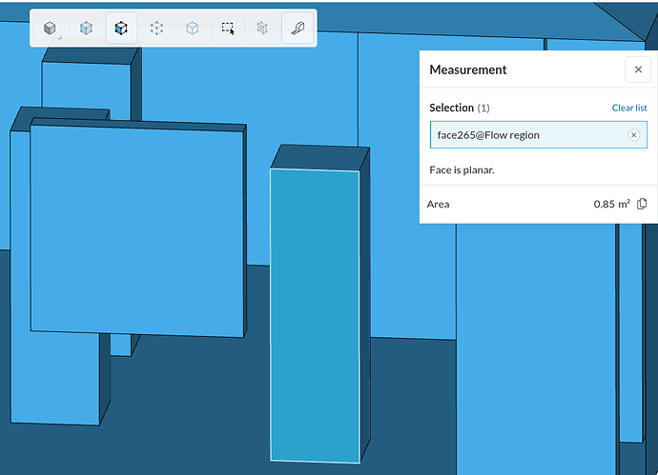Image resolution: width=658 pixels, height=475 pixels.
Task: Click the Clear list link
Action: 629,108
